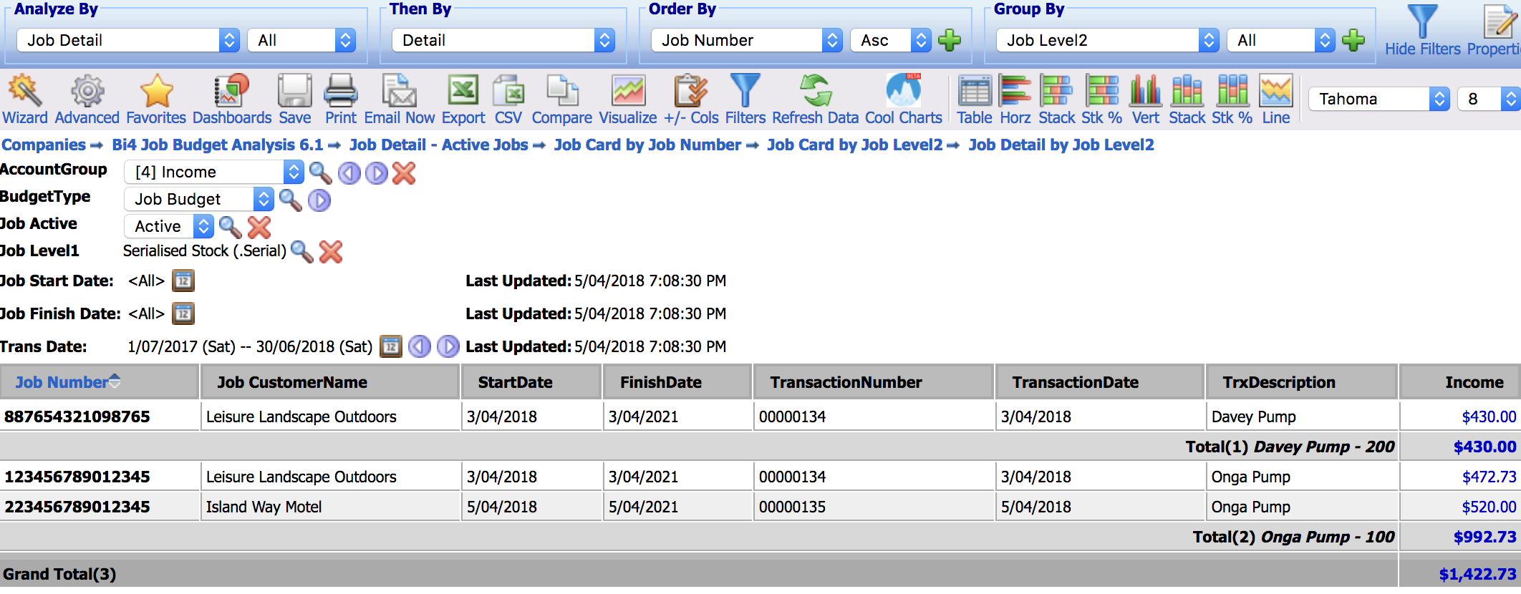
Task: Open the Compare tool
Action: pos(562,100)
